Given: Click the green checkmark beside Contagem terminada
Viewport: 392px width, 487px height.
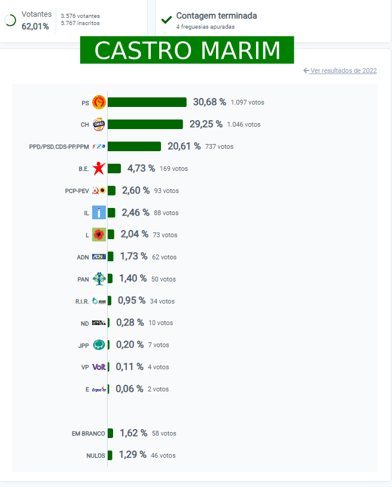Looking at the screenshot, I should 166,20.
